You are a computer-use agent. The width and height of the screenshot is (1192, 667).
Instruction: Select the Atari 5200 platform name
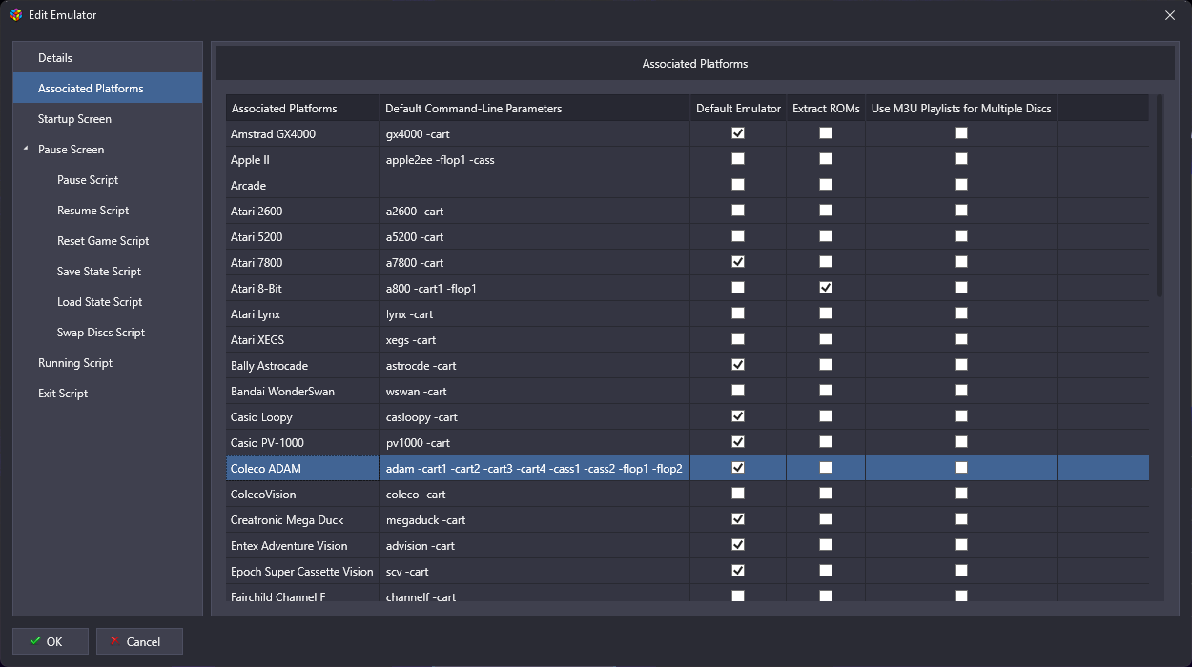(302, 237)
